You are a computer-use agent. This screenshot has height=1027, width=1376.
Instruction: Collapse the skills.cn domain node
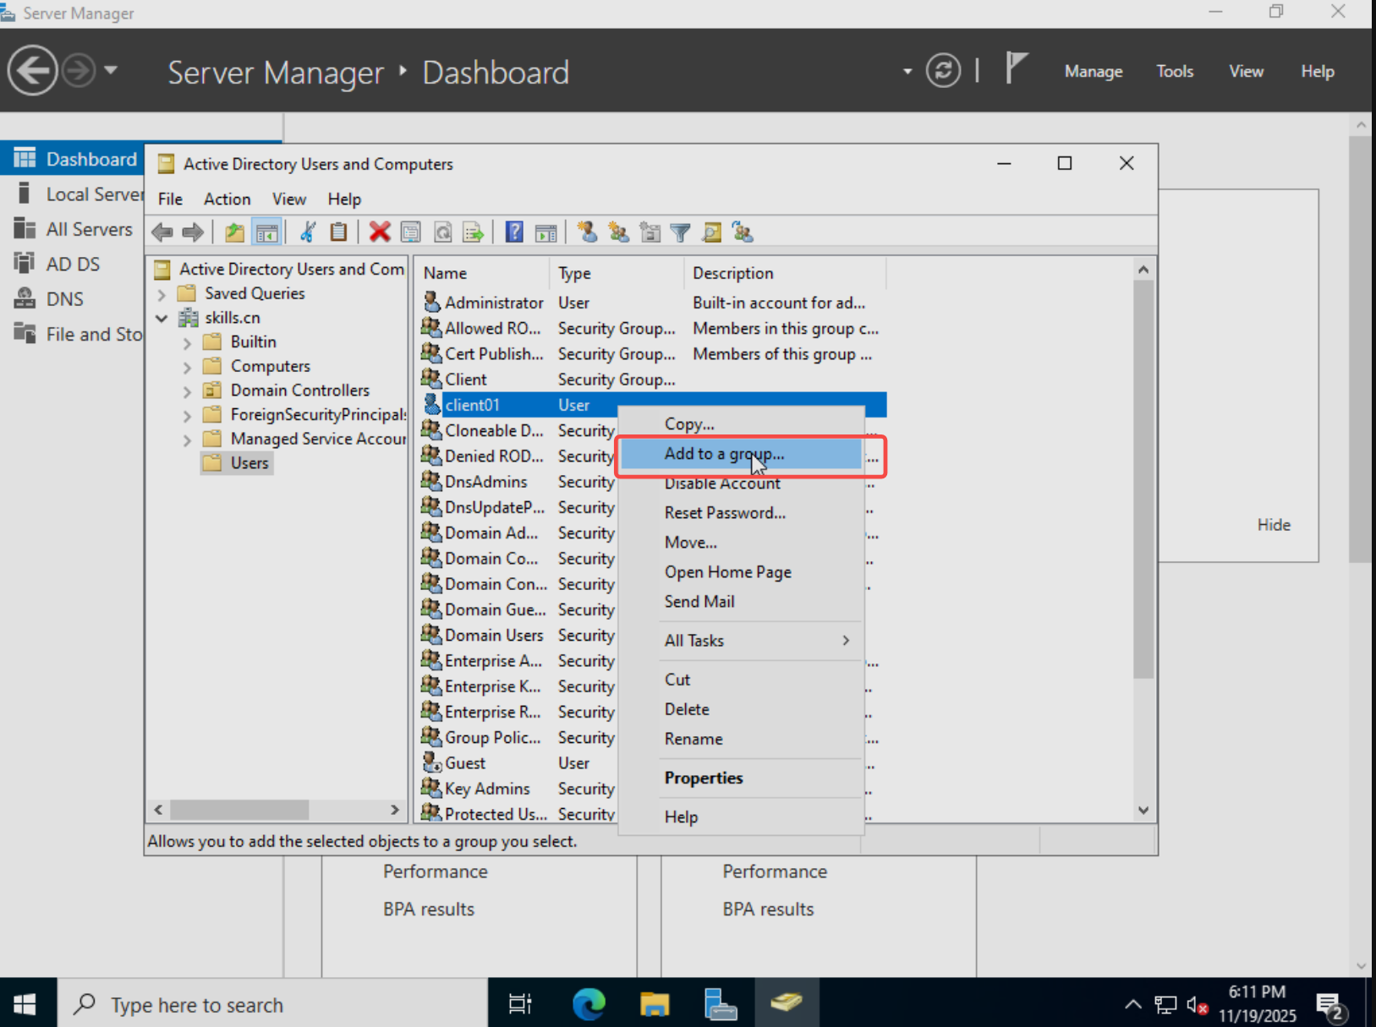click(x=162, y=318)
